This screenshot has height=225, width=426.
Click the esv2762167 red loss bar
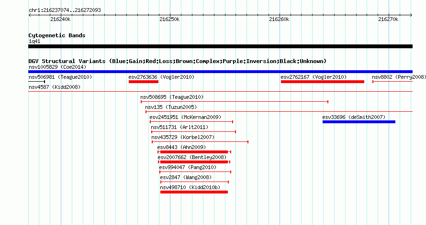tap(323, 82)
